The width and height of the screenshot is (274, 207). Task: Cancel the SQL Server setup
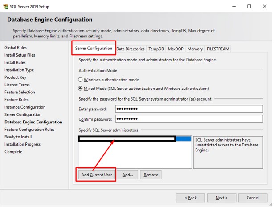[253, 198]
